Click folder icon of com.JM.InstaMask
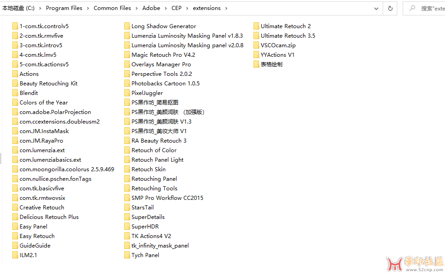 point(15,131)
